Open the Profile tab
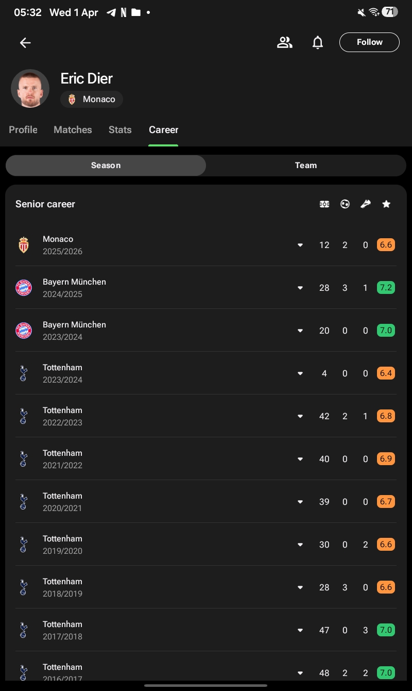This screenshot has width=412, height=691. click(23, 130)
